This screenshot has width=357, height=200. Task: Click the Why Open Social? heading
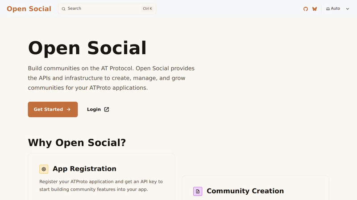coord(77,143)
